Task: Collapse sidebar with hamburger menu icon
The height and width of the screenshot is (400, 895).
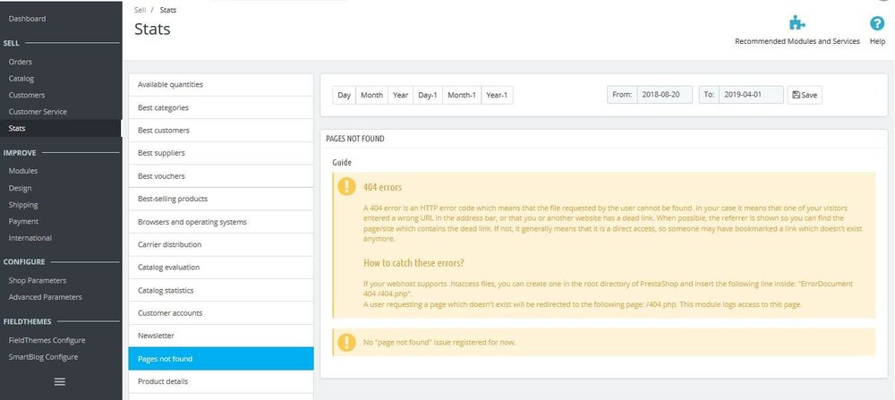Action: (x=59, y=382)
